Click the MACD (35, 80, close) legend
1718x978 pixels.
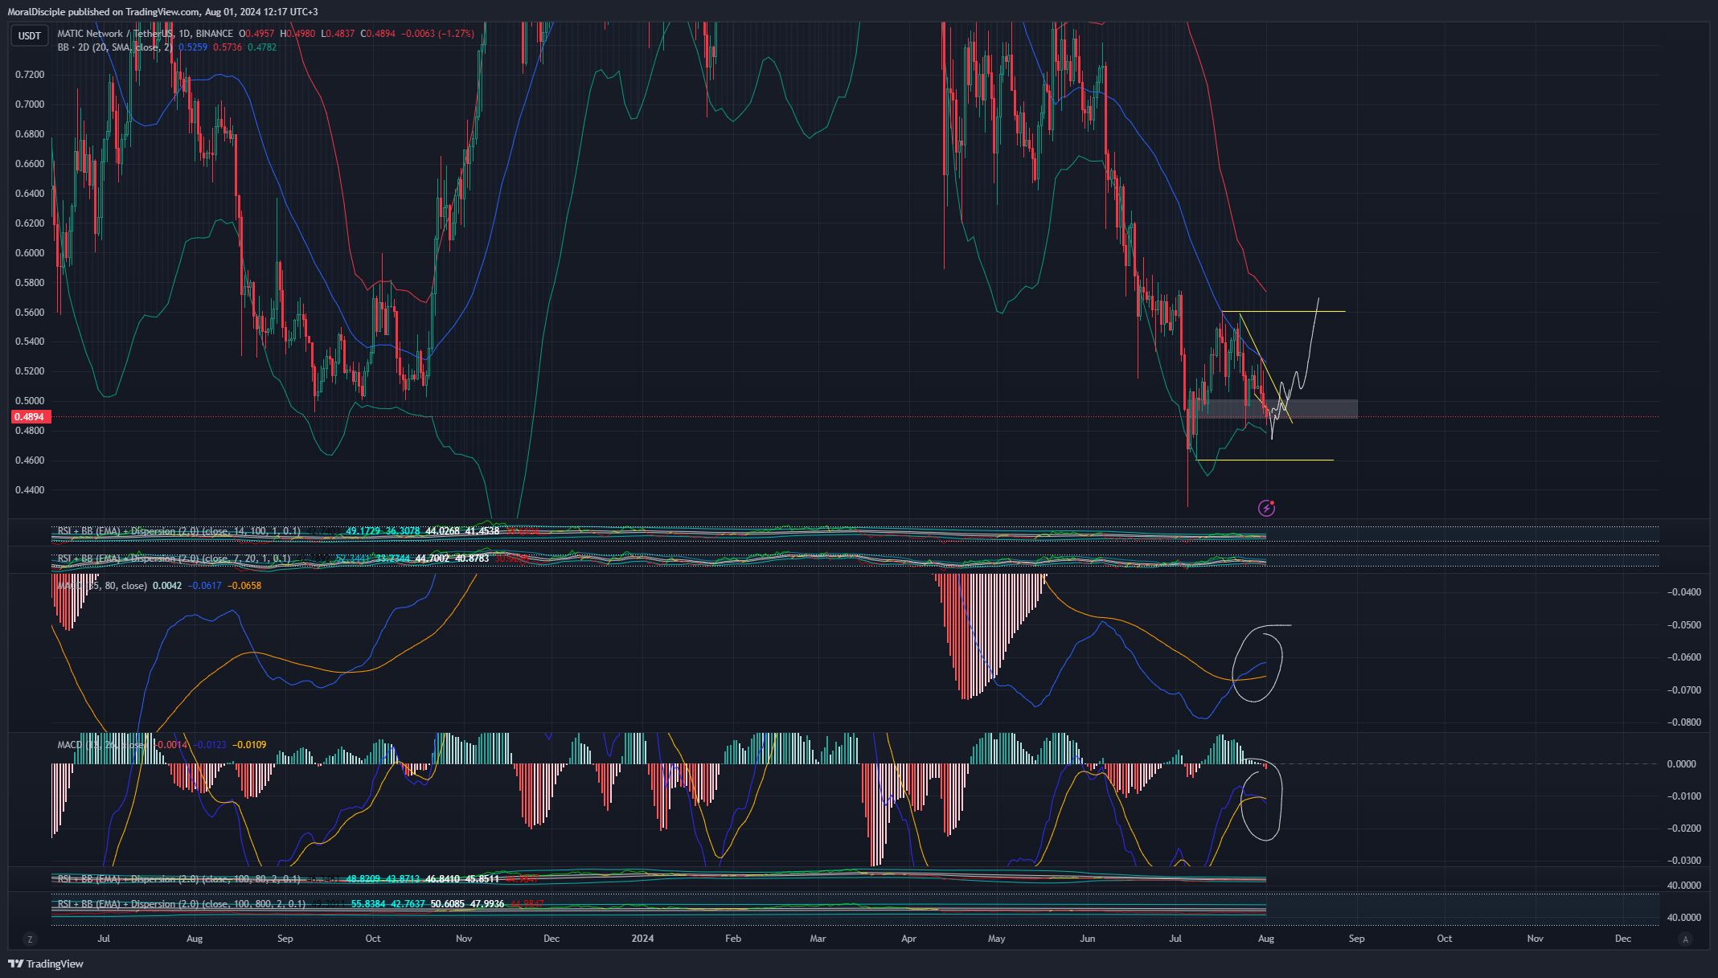(x=102, y=586)
